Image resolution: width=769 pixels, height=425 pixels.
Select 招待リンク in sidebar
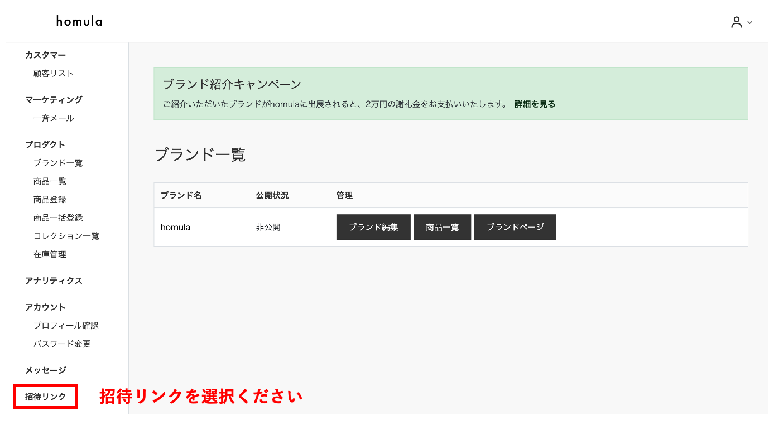tap(45, 397)
